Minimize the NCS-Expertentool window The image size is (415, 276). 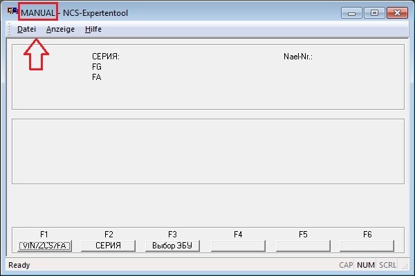point(351,13)
